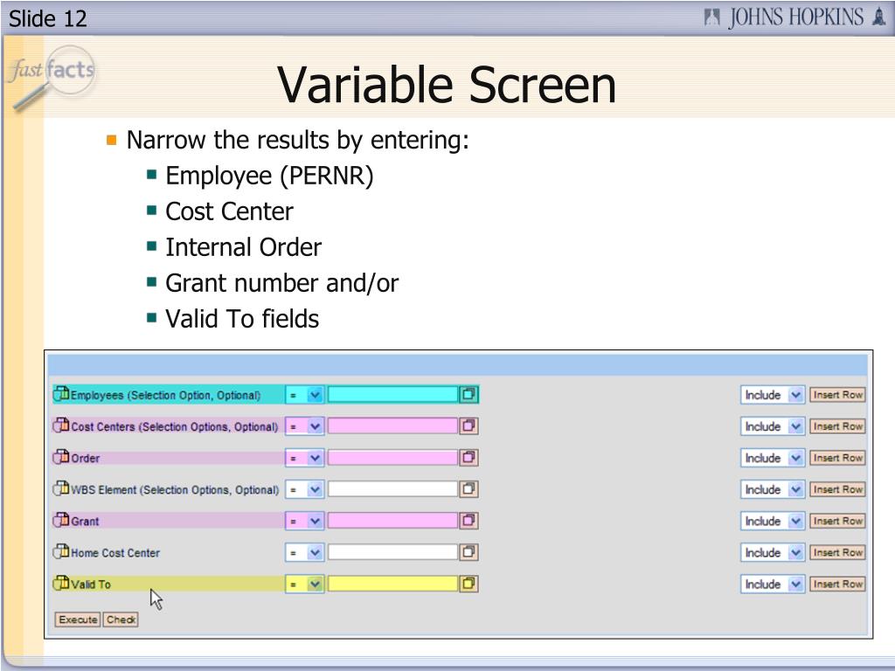Viewport: 895px width, 671px height.
Task: Focus the Cost Centers value input field
Action: 392,425
